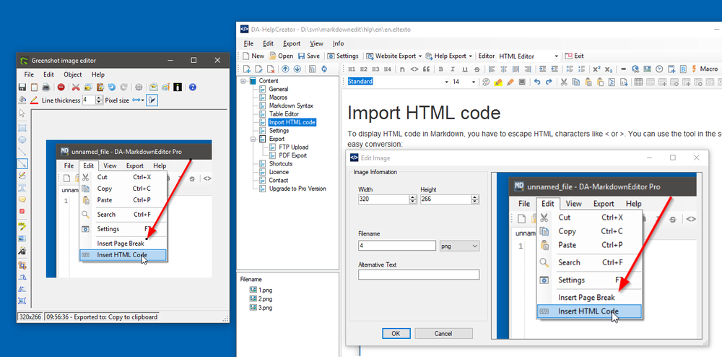Apply superscript in HelpCreator toolbar

point(596,69)
